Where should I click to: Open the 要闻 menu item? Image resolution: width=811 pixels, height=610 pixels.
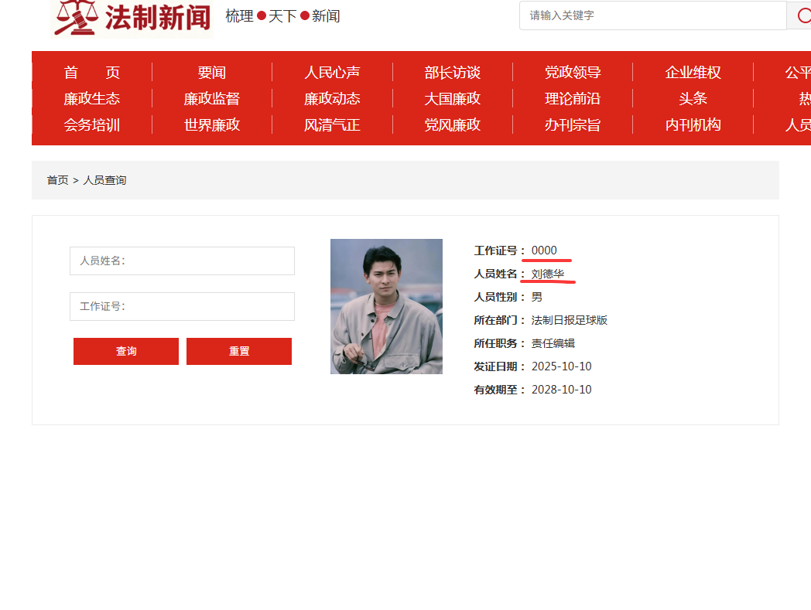pos(210,72)
